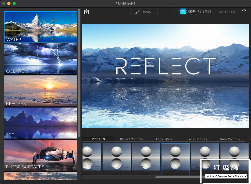Image resolution: width=251 pixels, height=184 pixels.
Task: Switch to Lens Textures tab
Action: pyautogui.click(x=197, y=139)
